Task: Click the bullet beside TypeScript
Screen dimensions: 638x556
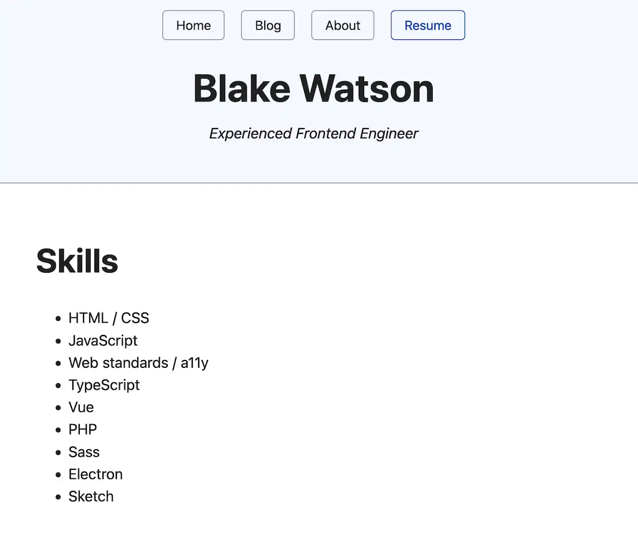Action: [58, 386]
